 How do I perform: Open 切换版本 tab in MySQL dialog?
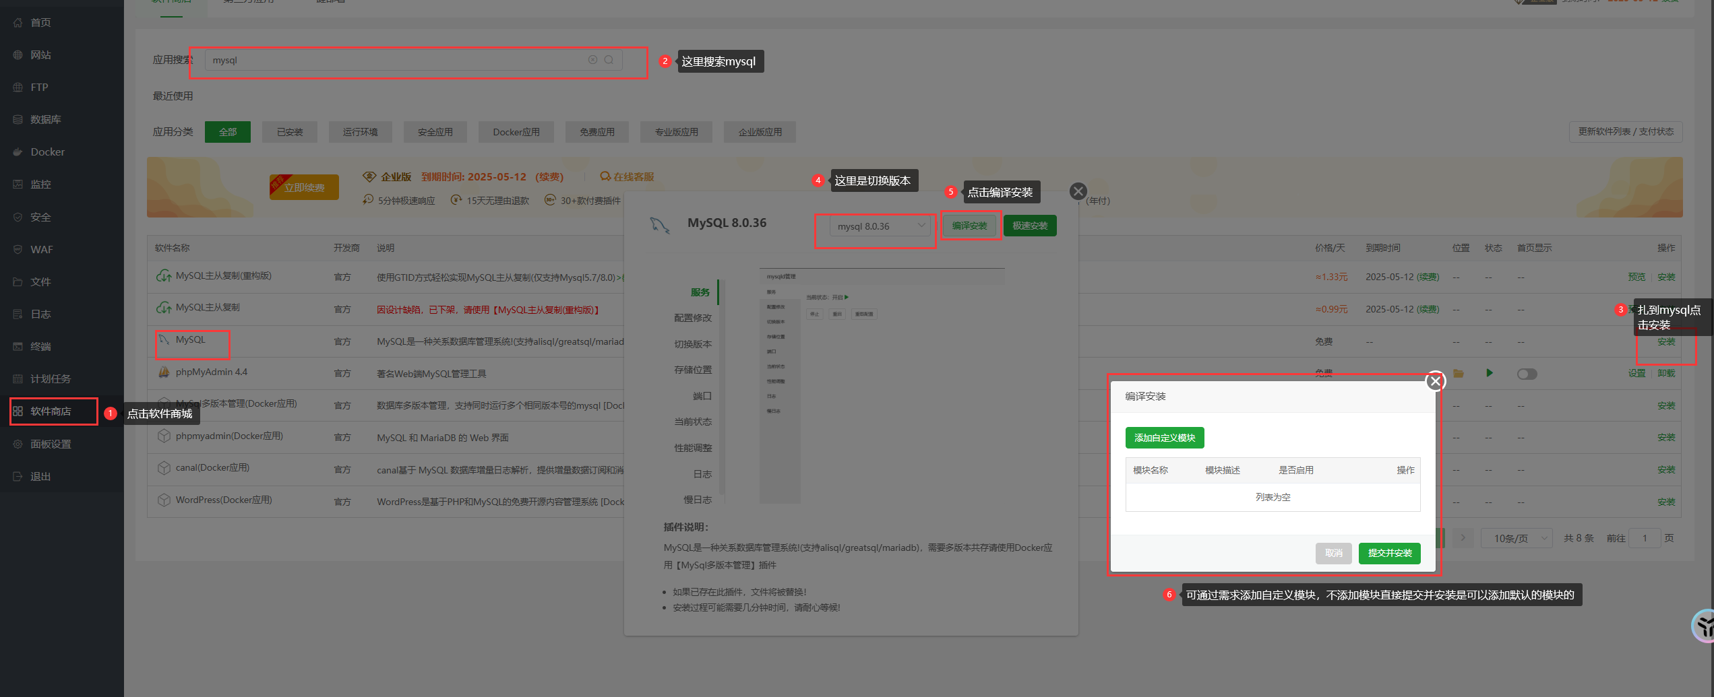[x=693, y=344]
